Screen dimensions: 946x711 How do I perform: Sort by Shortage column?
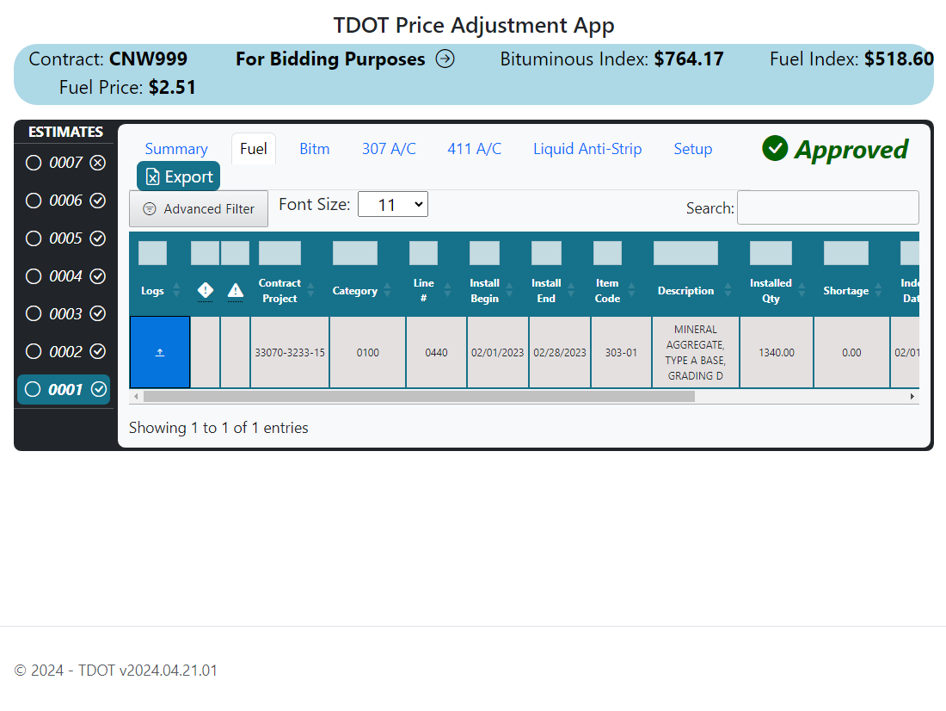(x=878, y=291)
